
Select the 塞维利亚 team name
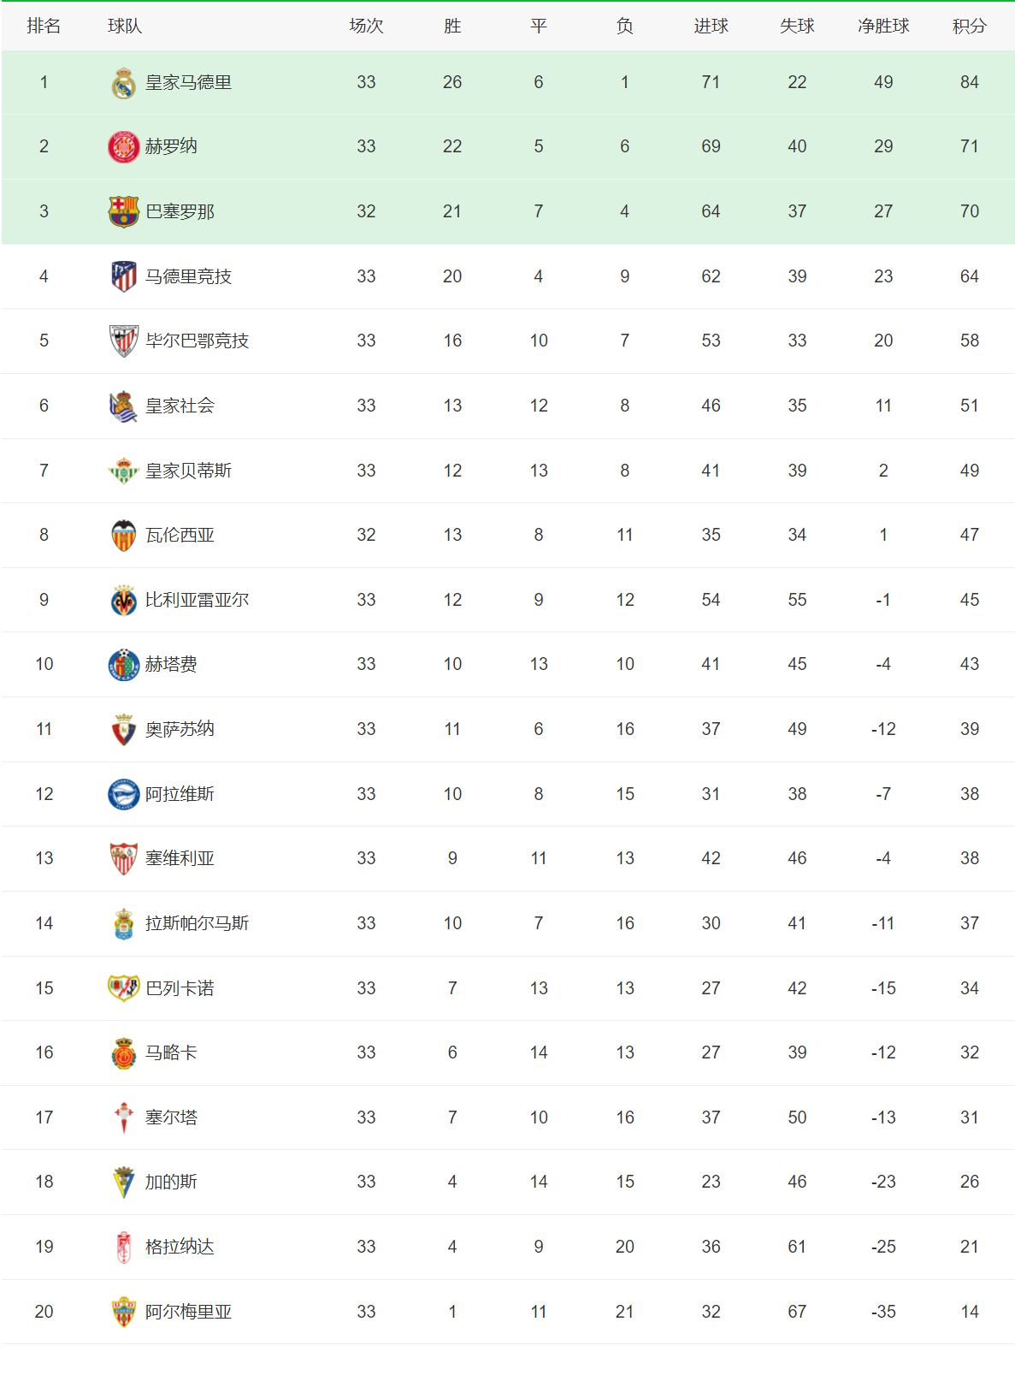180,858
